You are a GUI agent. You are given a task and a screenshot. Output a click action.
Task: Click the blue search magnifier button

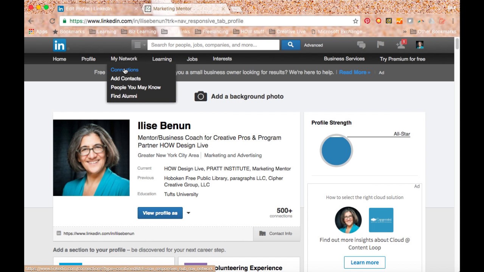point(290,45)
